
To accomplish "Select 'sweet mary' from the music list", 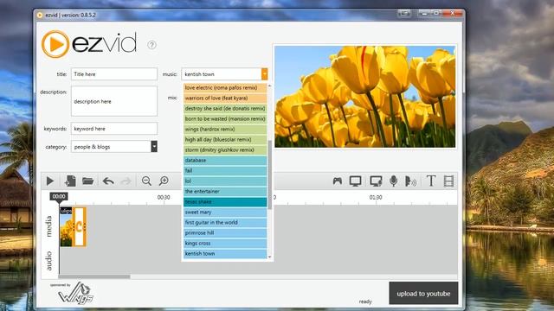I will (x=225, y=213).
